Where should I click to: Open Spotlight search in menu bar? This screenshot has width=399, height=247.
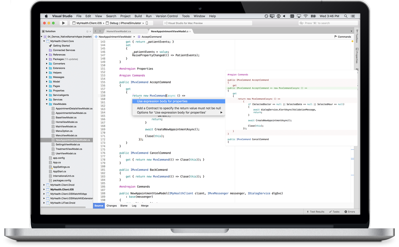tap(346, 16)
